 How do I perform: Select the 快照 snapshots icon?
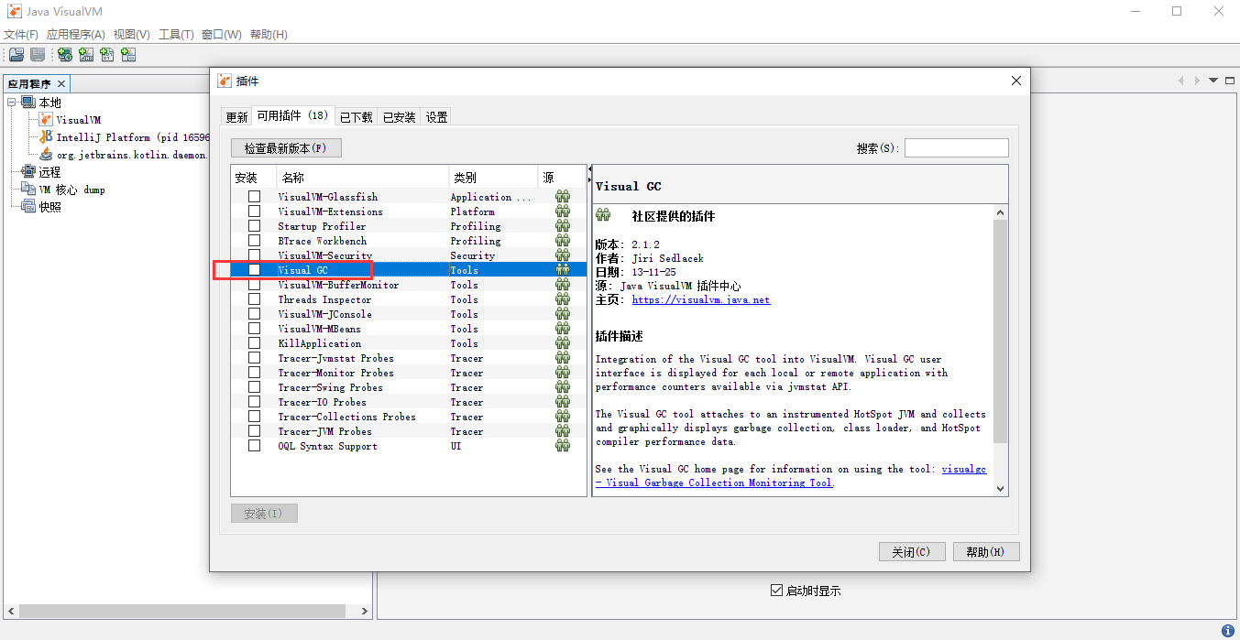(28, 207)
